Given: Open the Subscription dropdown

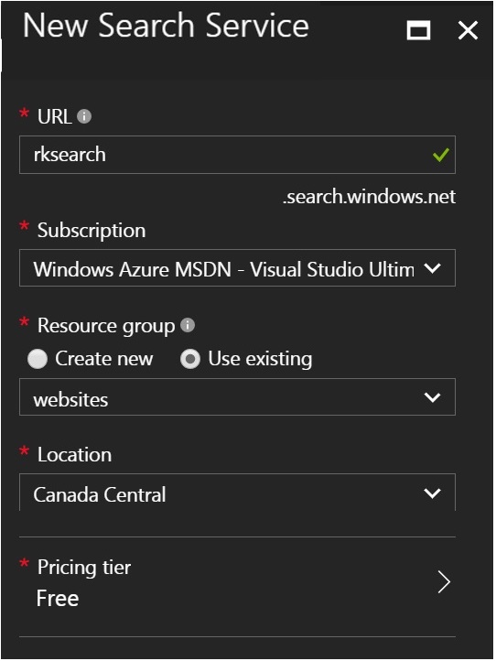Looking at the screenshot, I should [x=237, y=268].
